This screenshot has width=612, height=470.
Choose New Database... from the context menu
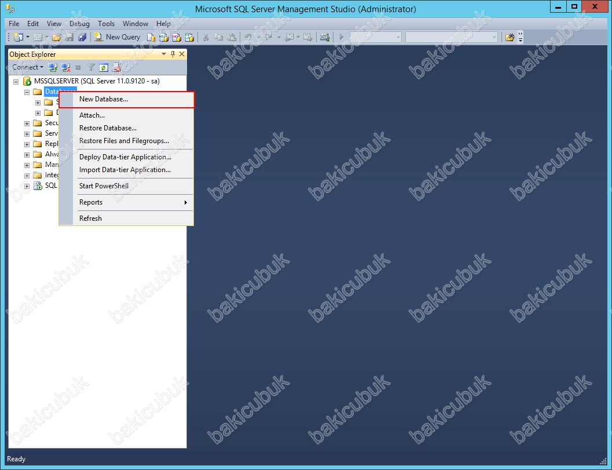126,99
